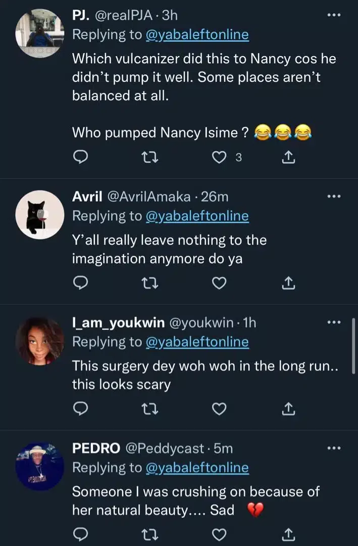The height and width of the screenshot is (546, 358).
Task: Retweet PEDRO's natural beauty tweet
Action: (x=149, y=534)
